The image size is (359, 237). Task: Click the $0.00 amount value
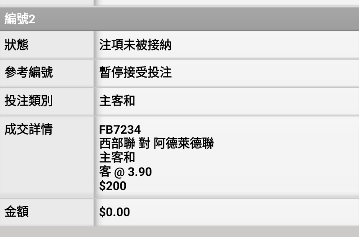click(114, 212)
